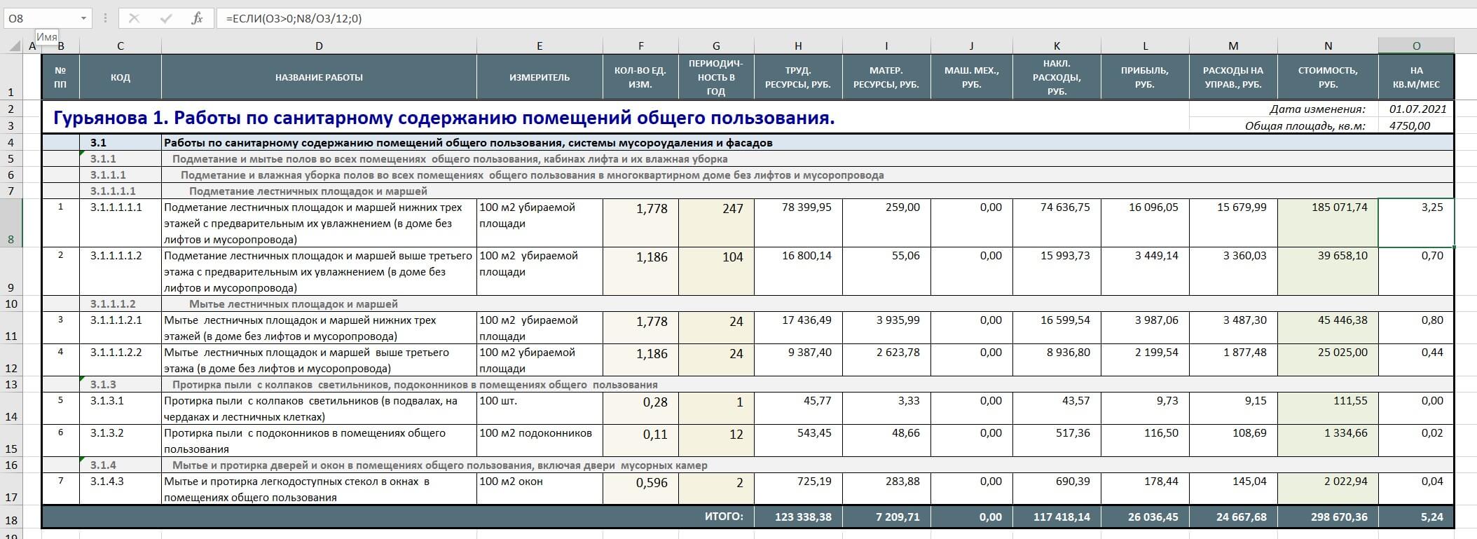Screen dimensions: 1477x539
Task: Select cost cell 39 658,10
Action: tap(1328, 271)
